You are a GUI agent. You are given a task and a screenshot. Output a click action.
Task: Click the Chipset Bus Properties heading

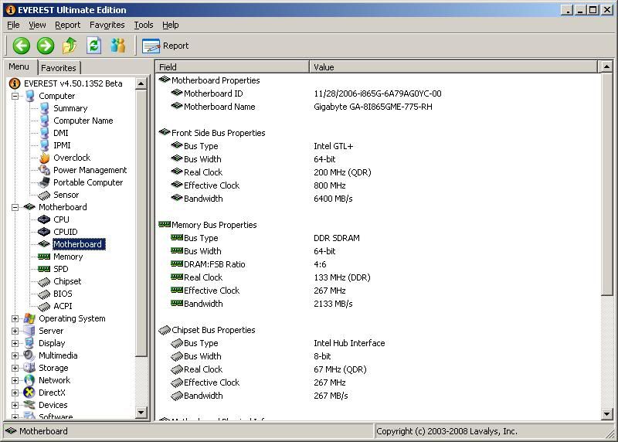point(213,330)
